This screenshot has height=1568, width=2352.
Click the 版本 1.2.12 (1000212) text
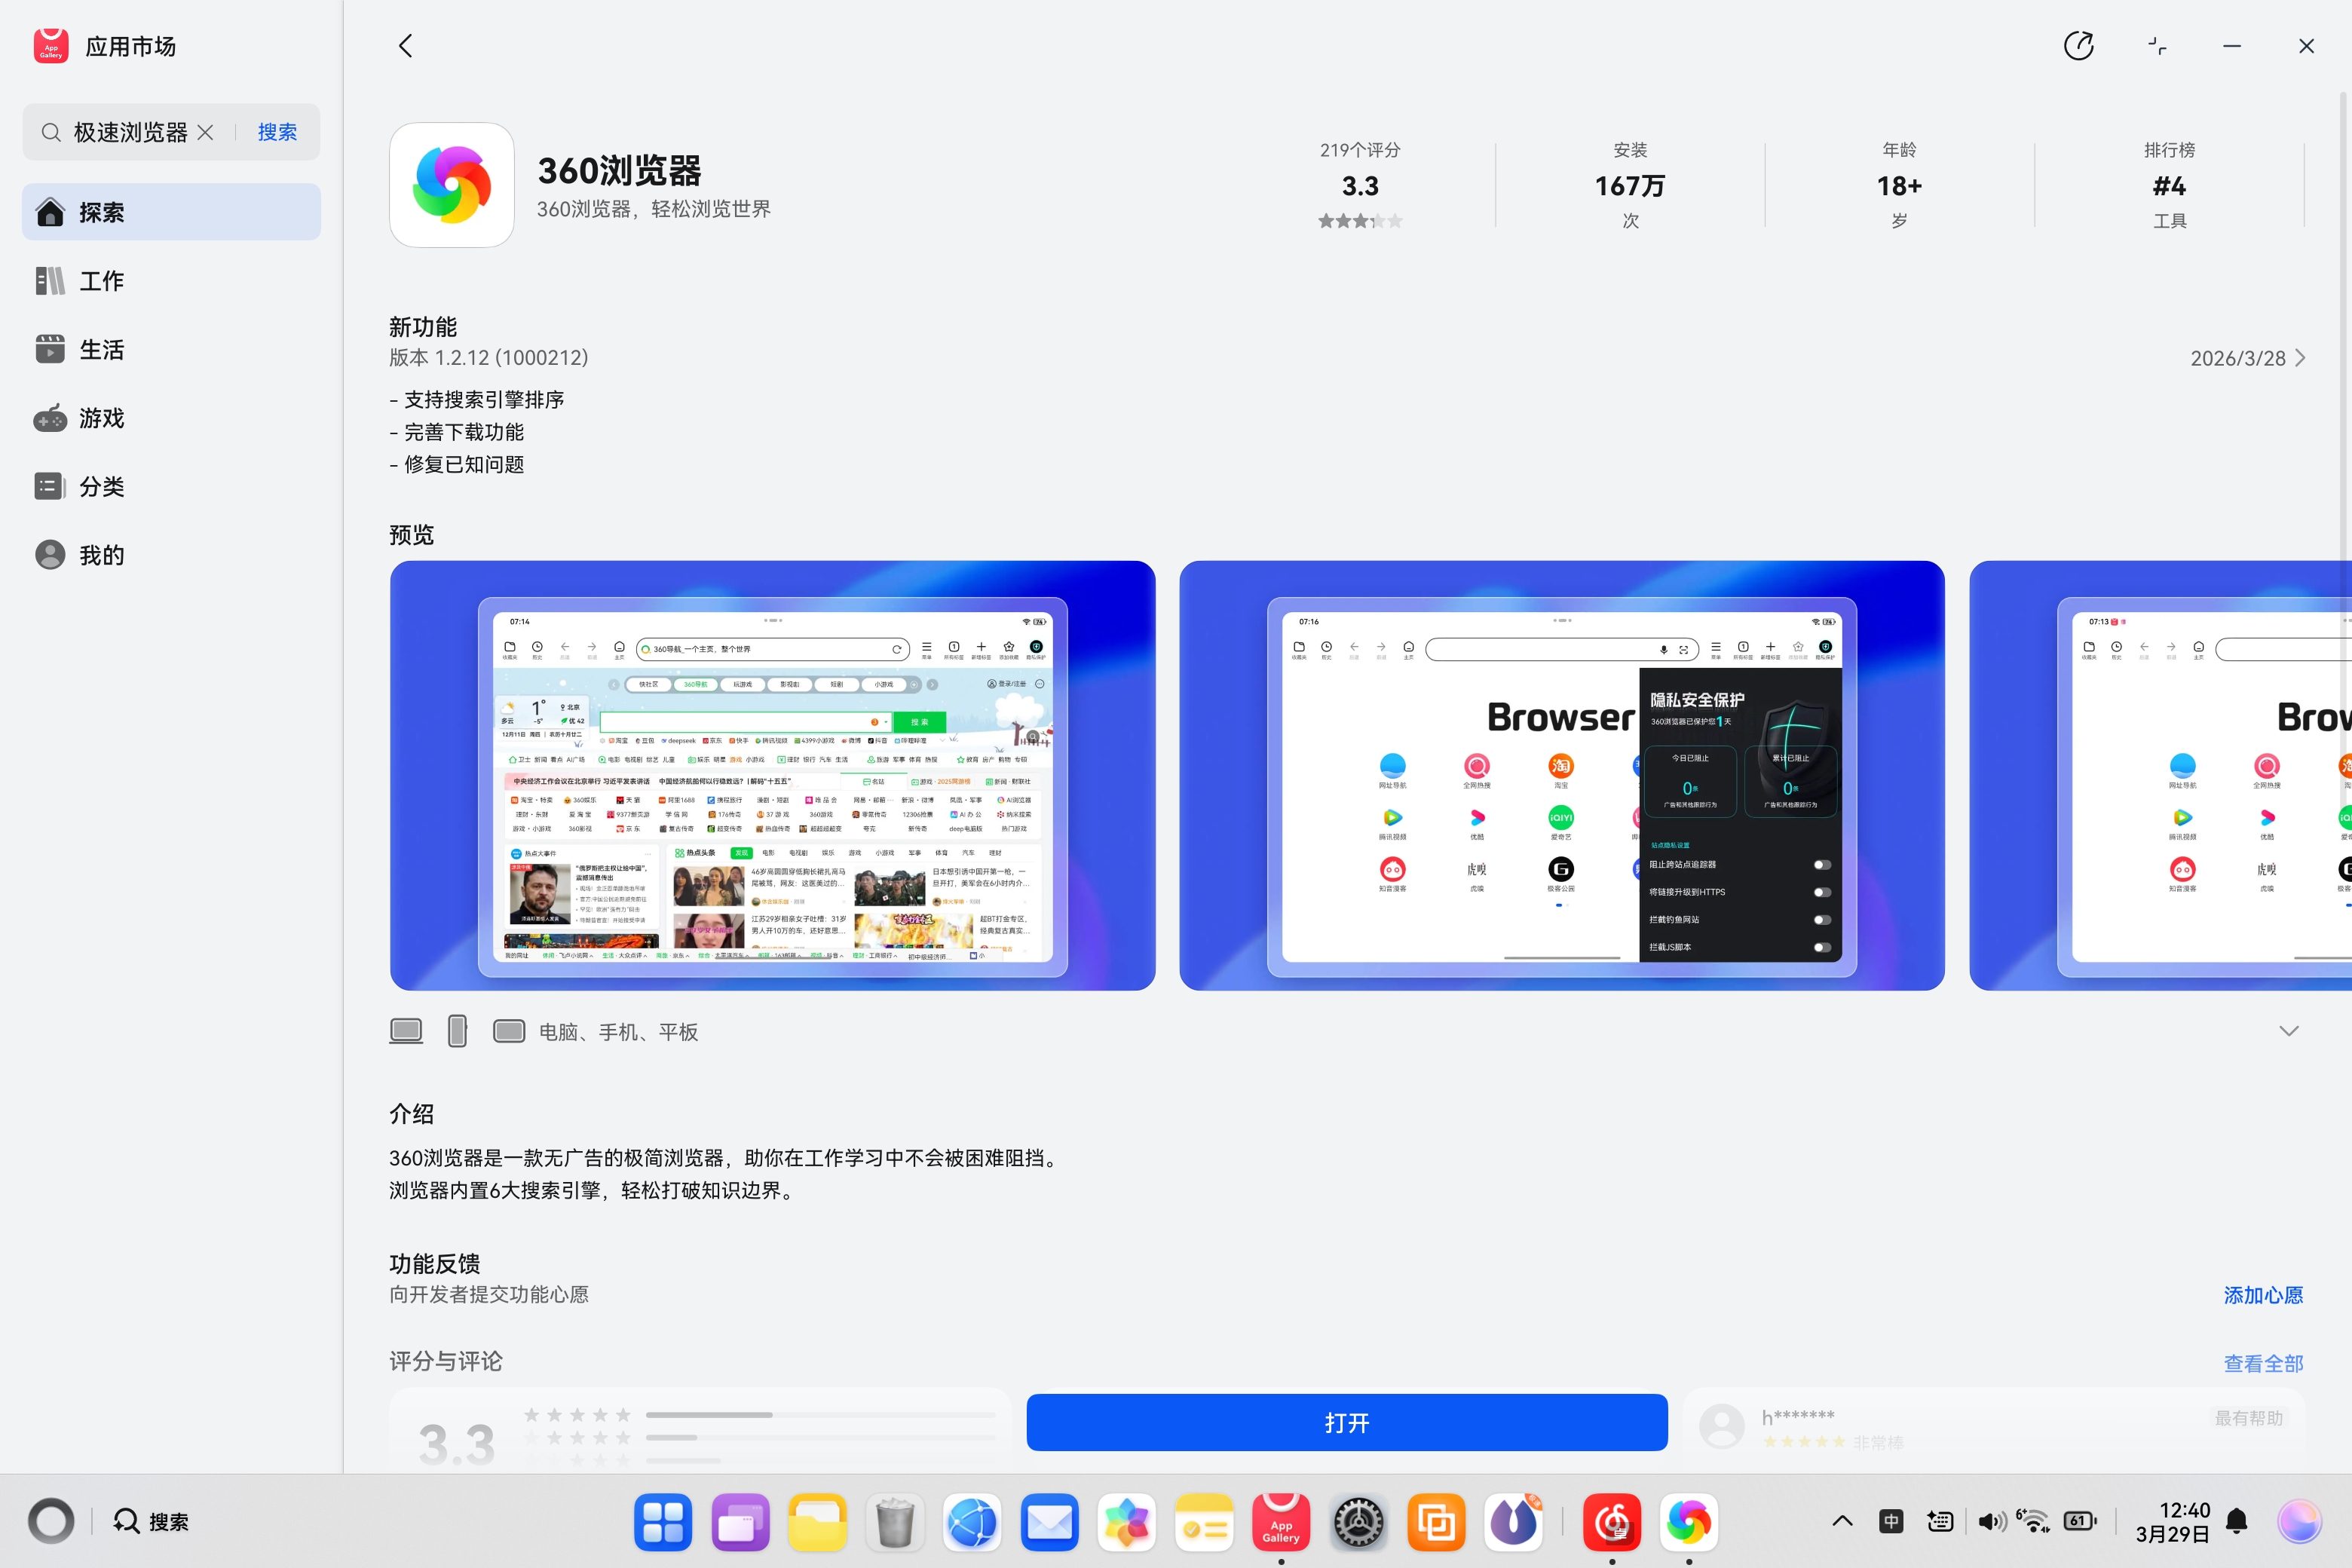pos(488,358)
